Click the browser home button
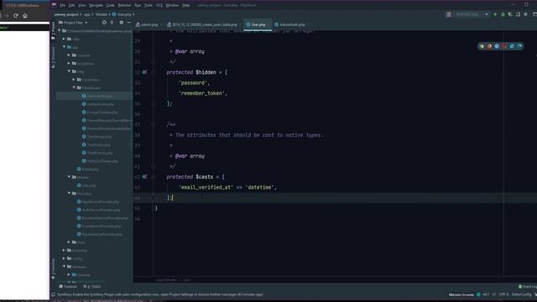This screenshot has width=537, height=302. 25,16
